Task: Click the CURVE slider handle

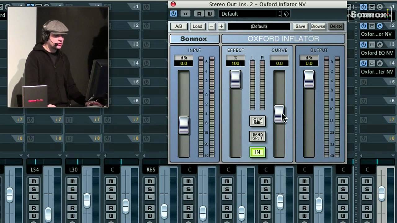Action: (x=279, y=114)
